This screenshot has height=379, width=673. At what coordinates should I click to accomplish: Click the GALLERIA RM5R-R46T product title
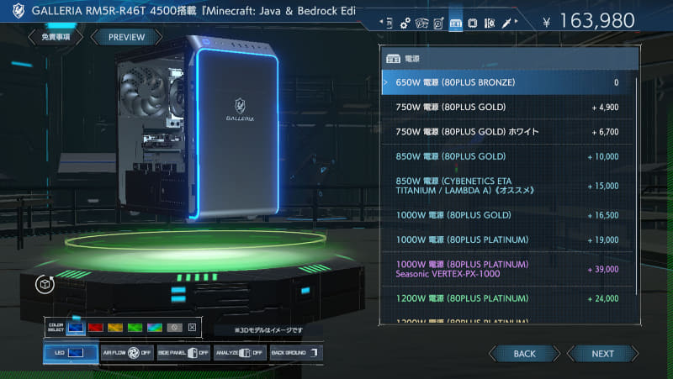coord(193,11)
